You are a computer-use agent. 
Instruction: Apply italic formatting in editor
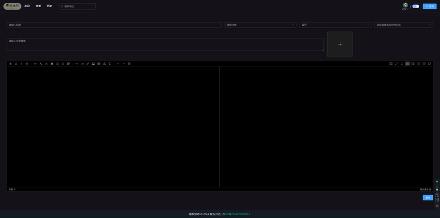point(21,64)
